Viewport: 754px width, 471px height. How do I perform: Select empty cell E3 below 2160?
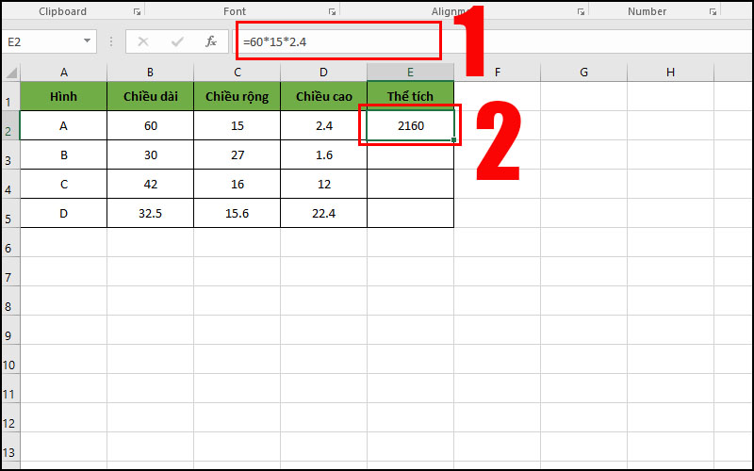410,154
